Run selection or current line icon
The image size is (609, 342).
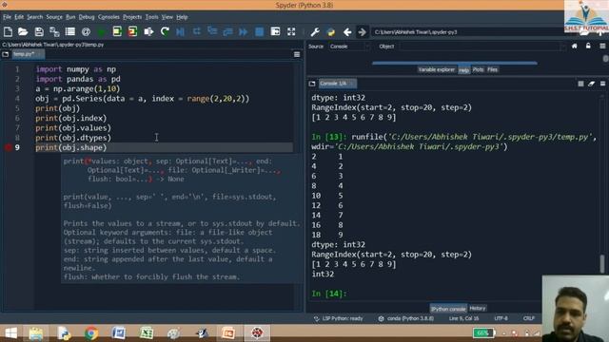coord(148,31)
